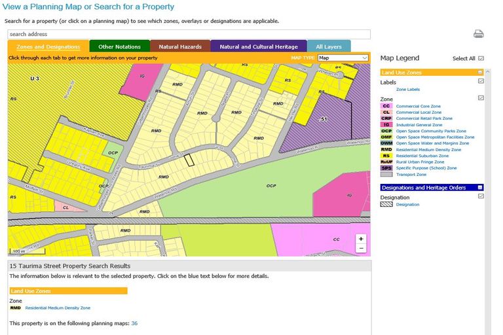
Task: Open Industrial General Zone link
Action: (419, 125)
